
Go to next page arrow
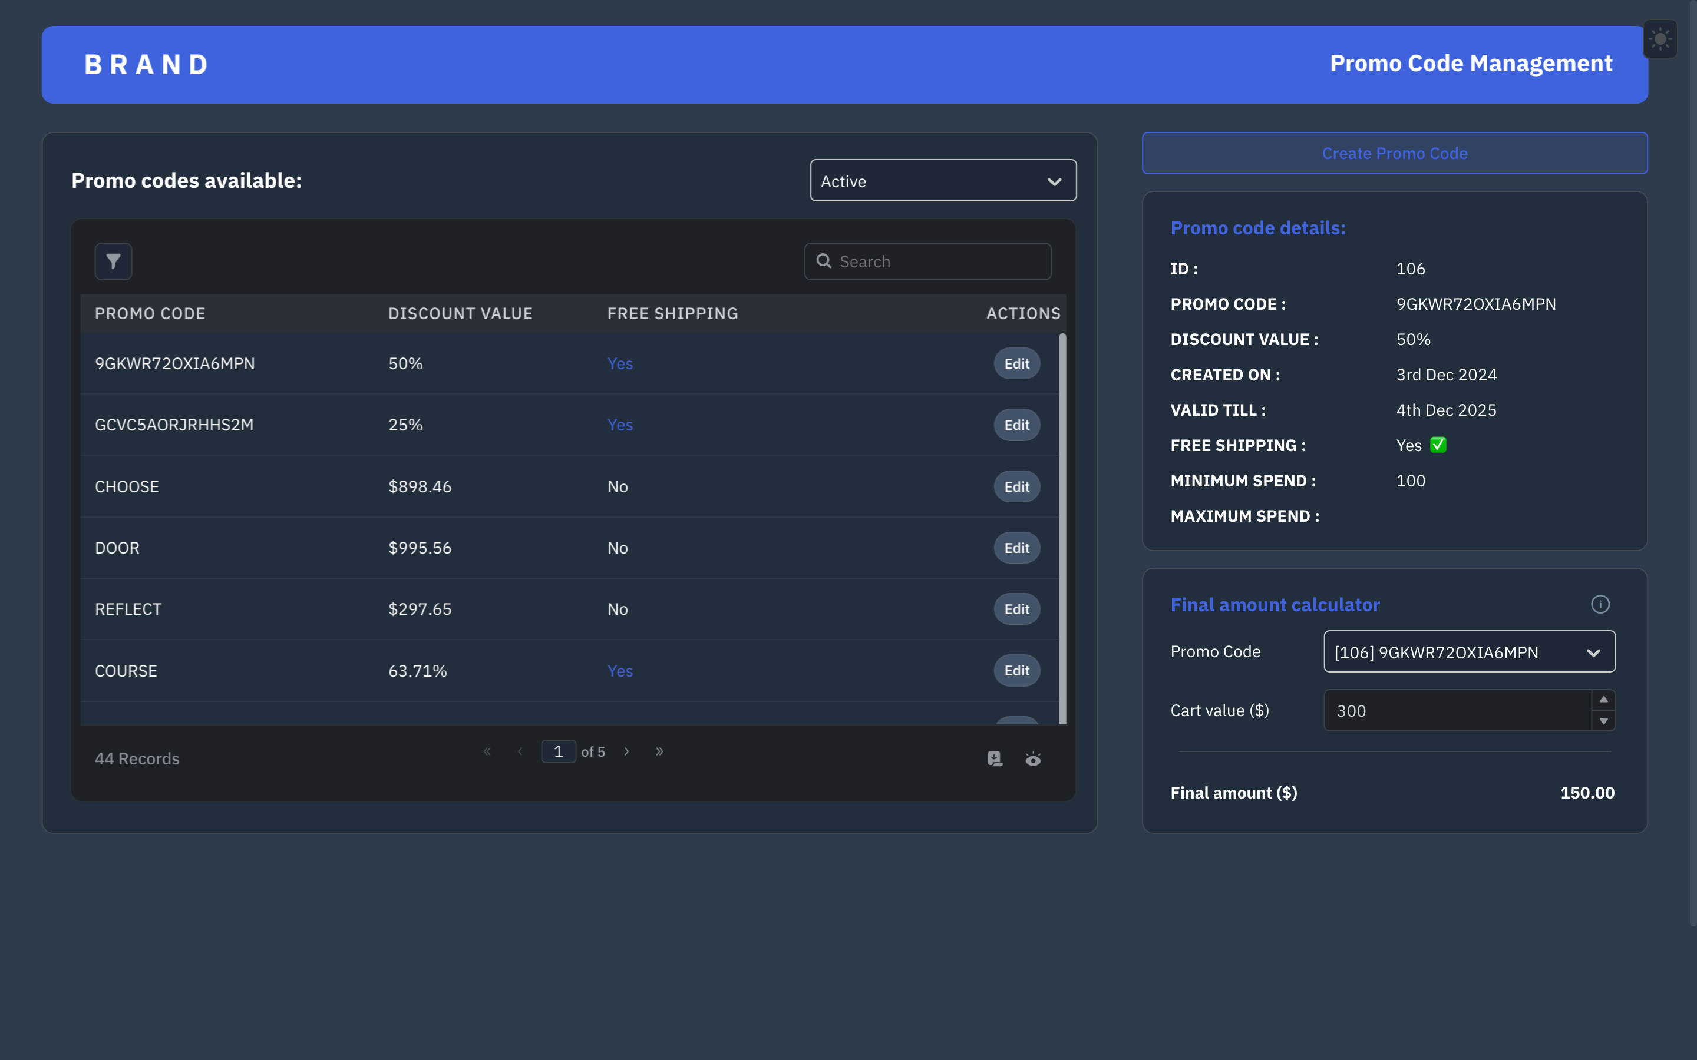tap(626, 751)
